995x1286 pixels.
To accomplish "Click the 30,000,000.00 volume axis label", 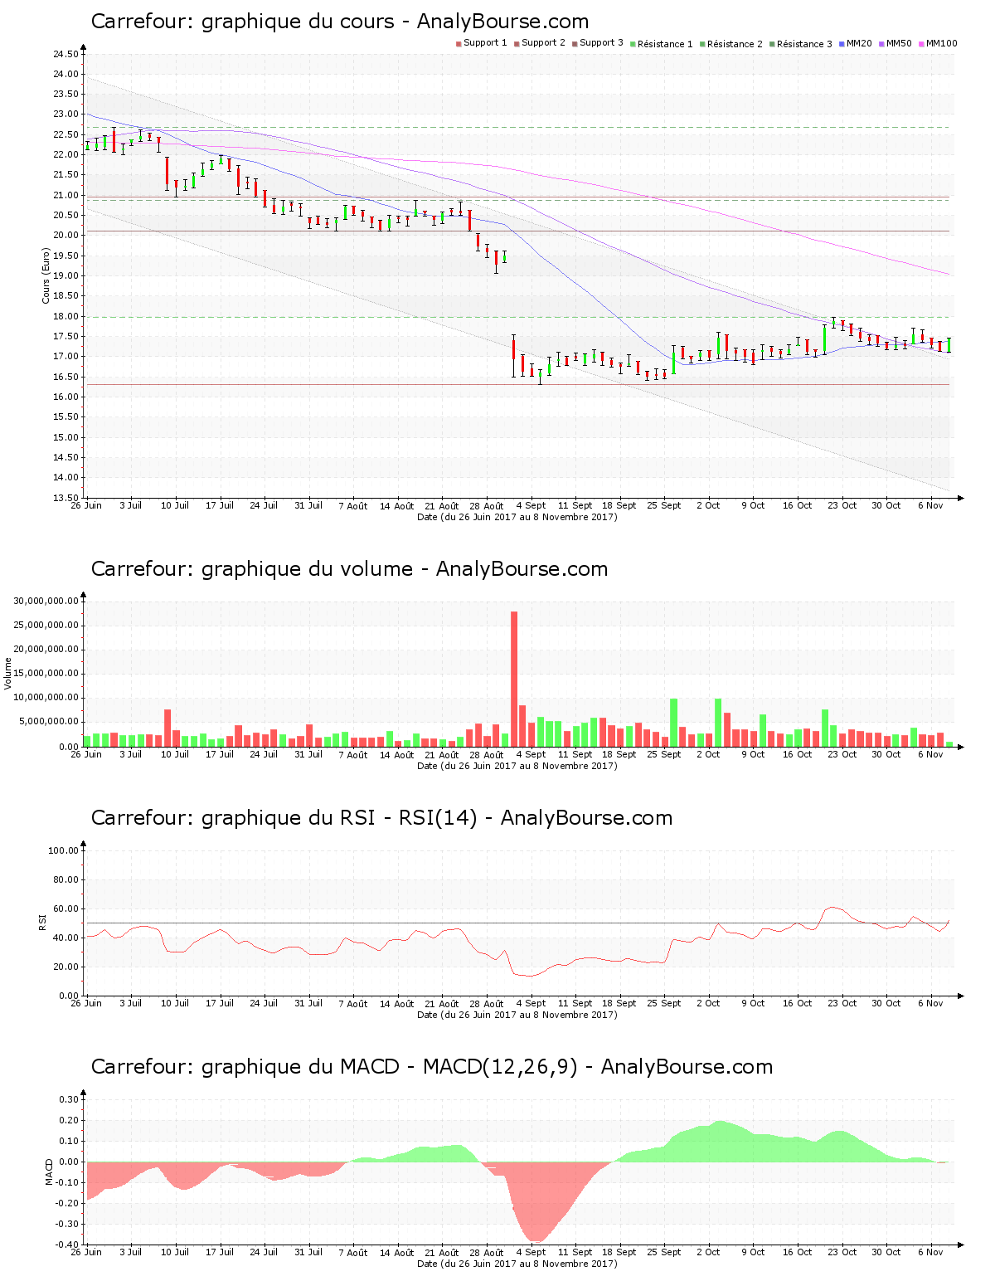I will [x=46, y=602].
